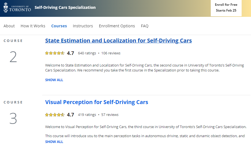251x146 pixels.
Task: Click the star rating for Visual Perception course
Action: [x=55, y=115]
